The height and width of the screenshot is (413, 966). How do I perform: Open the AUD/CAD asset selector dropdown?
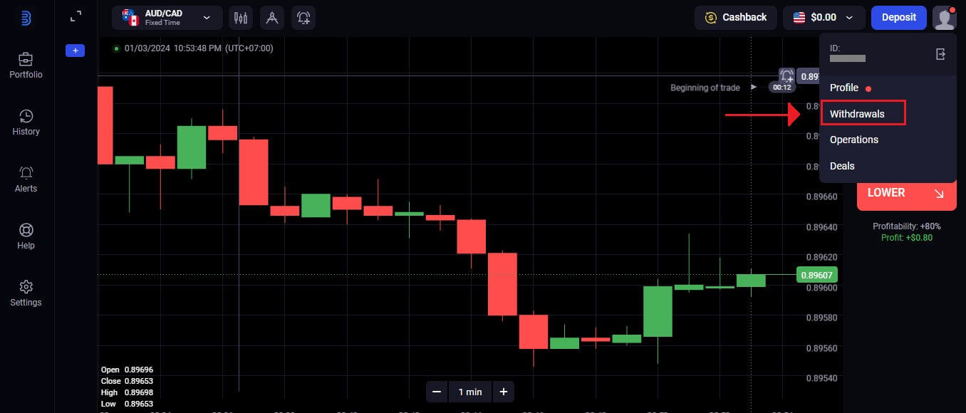tap(167, 18)
